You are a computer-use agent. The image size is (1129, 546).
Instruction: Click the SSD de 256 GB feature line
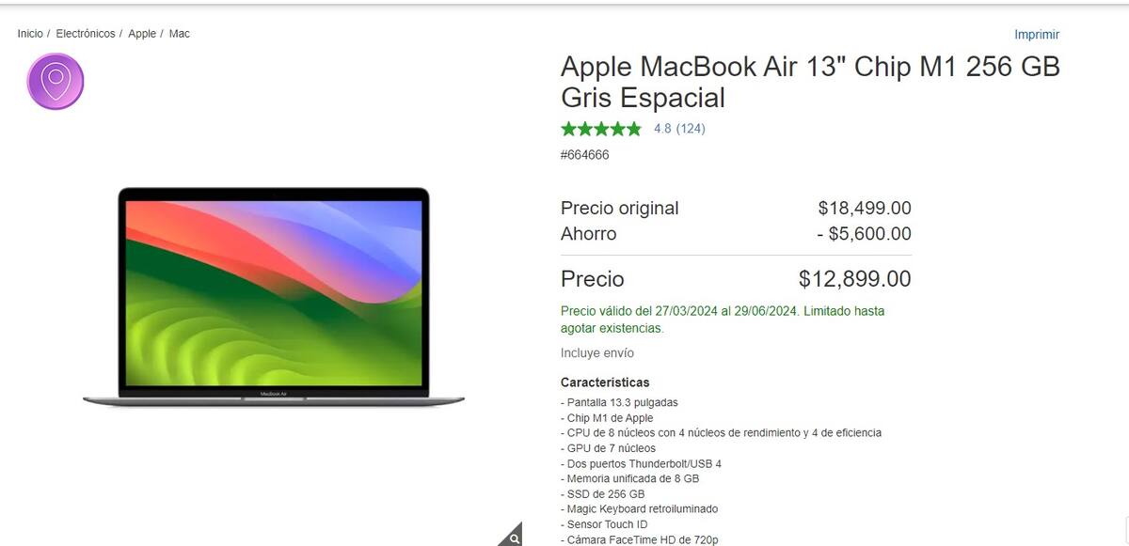coord(602,494)
